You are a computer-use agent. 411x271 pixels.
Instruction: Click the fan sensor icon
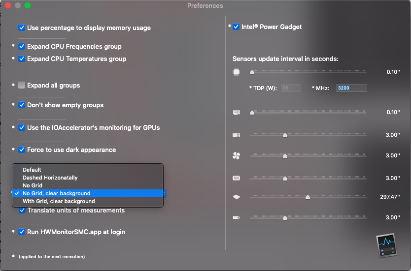236,155
